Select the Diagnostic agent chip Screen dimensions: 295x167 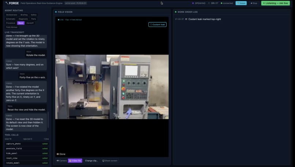pos(23,19)
